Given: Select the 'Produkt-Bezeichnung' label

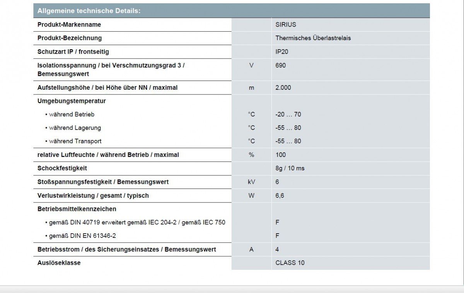Looking at the screenshot, I should 70,38.
